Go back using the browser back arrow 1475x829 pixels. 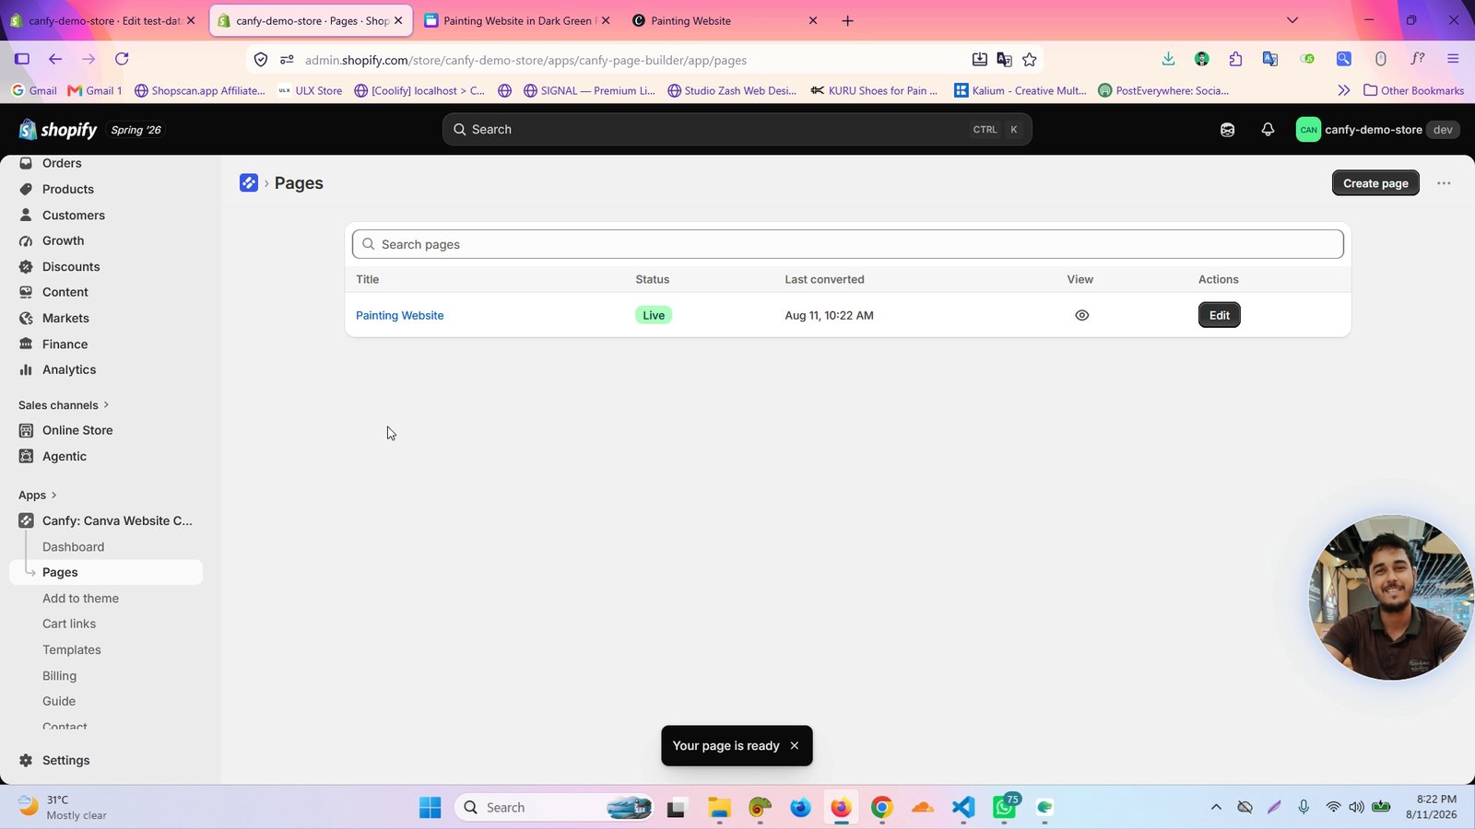pyautogui.click(x=55, y=59)
